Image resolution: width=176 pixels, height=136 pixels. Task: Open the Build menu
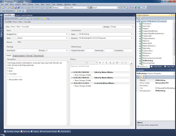tap(24, 4)
